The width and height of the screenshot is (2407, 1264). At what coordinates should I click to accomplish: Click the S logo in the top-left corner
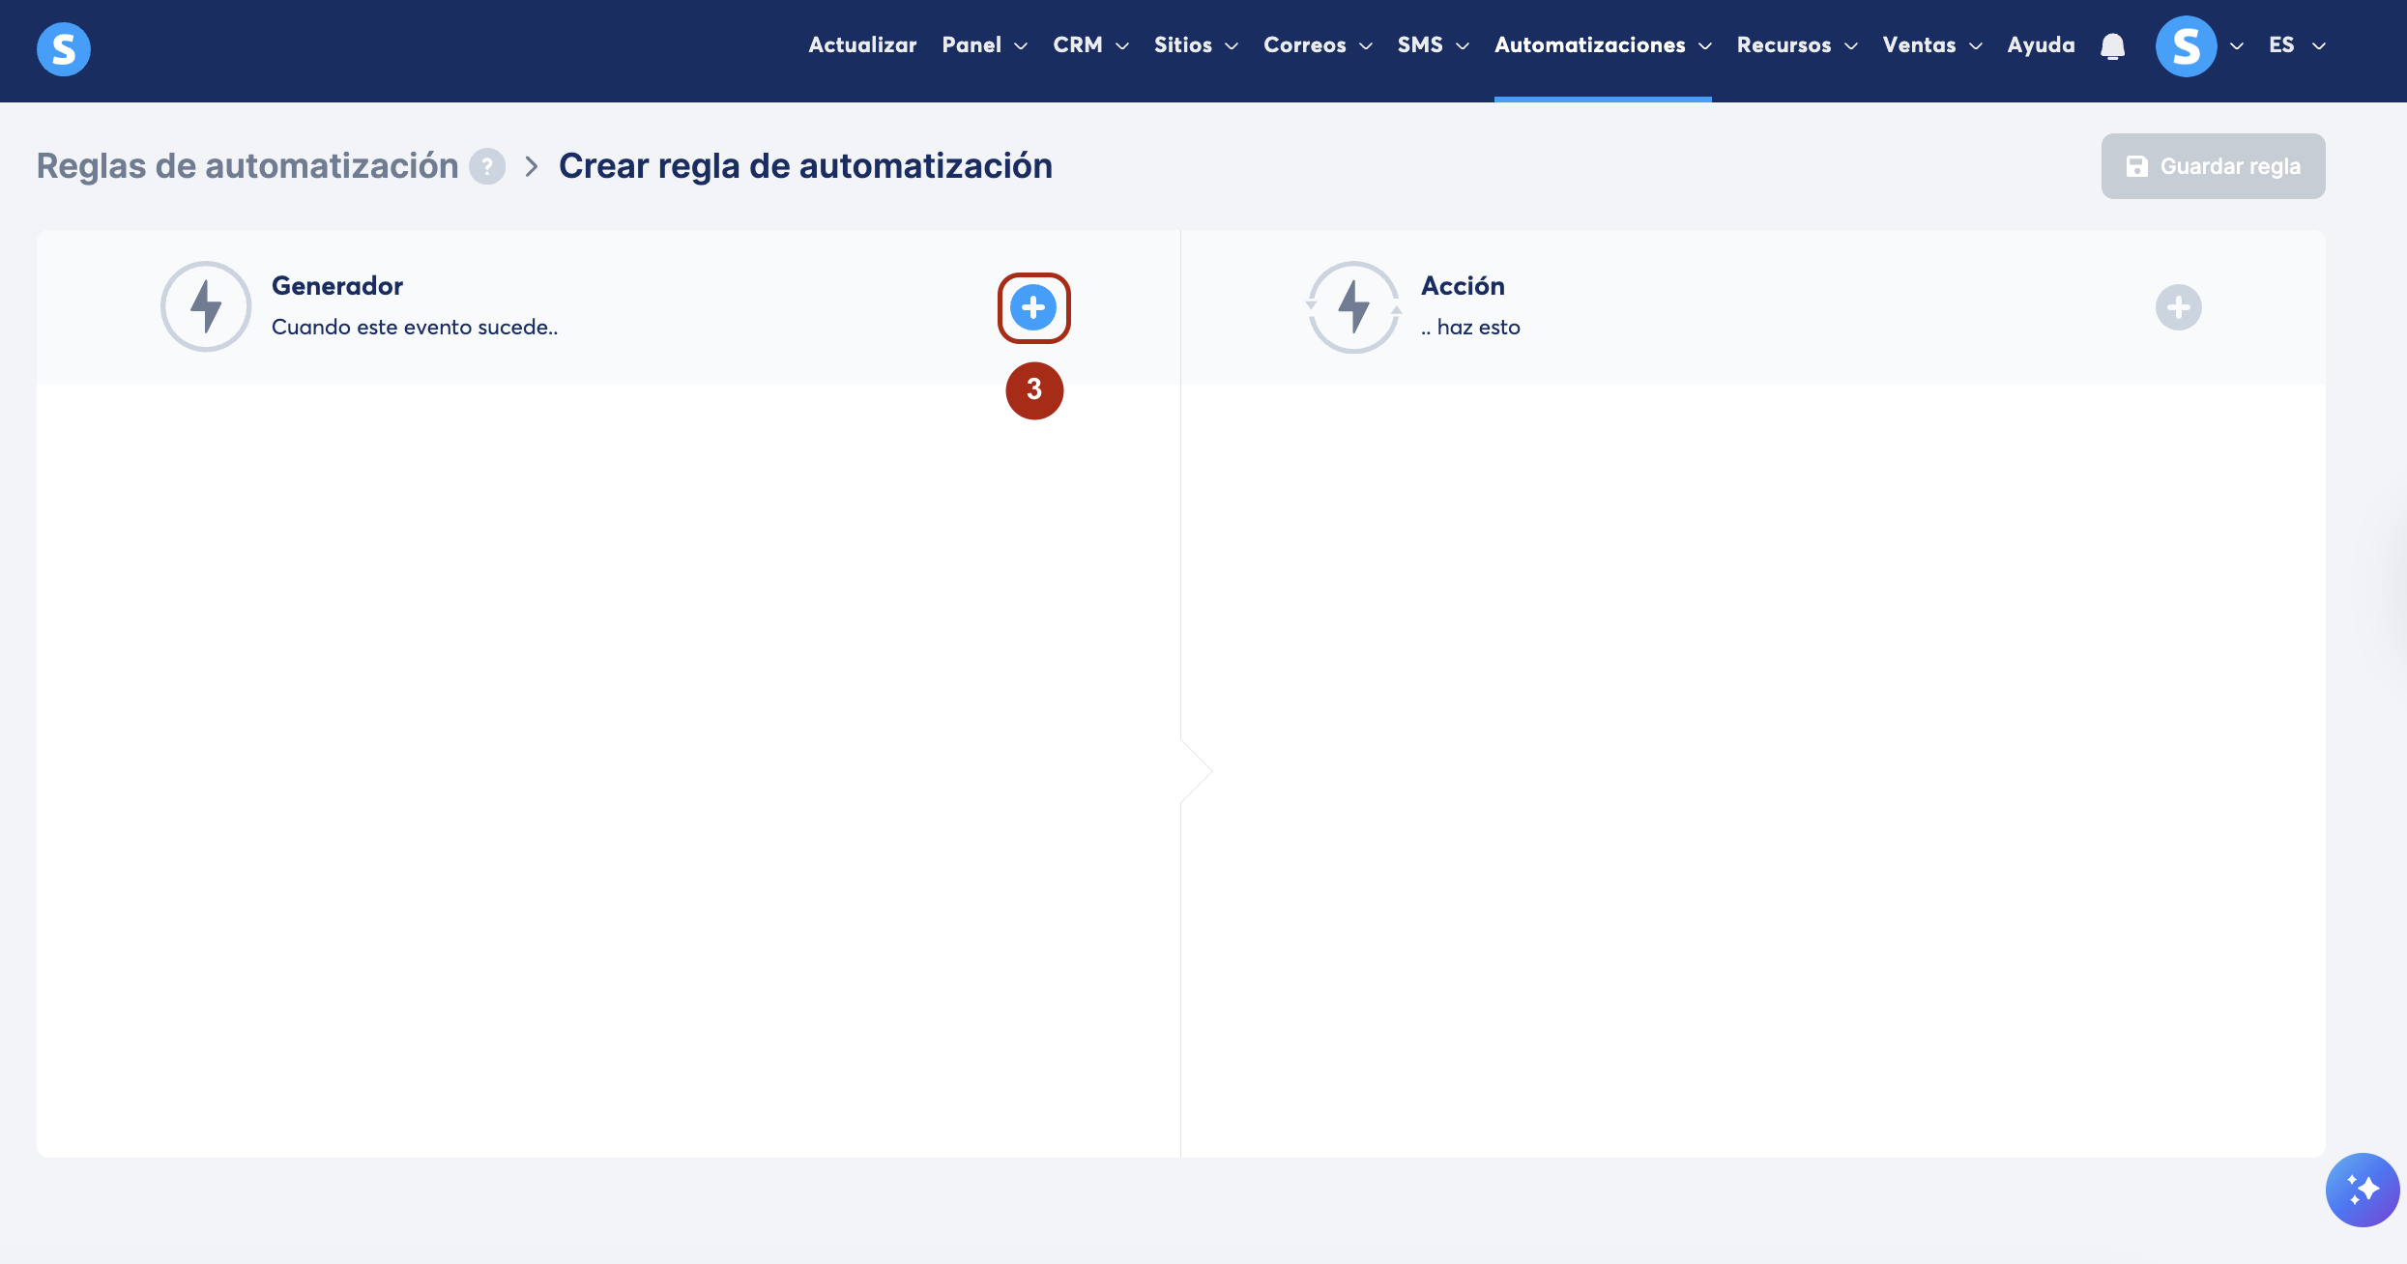(x=64, y=48)
